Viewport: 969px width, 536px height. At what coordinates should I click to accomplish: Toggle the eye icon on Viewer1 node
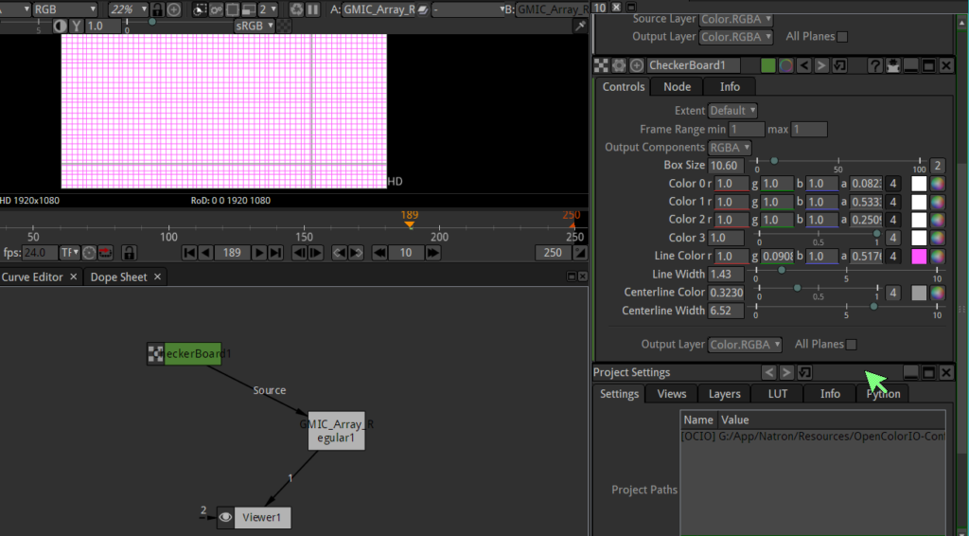pos(225,517)
